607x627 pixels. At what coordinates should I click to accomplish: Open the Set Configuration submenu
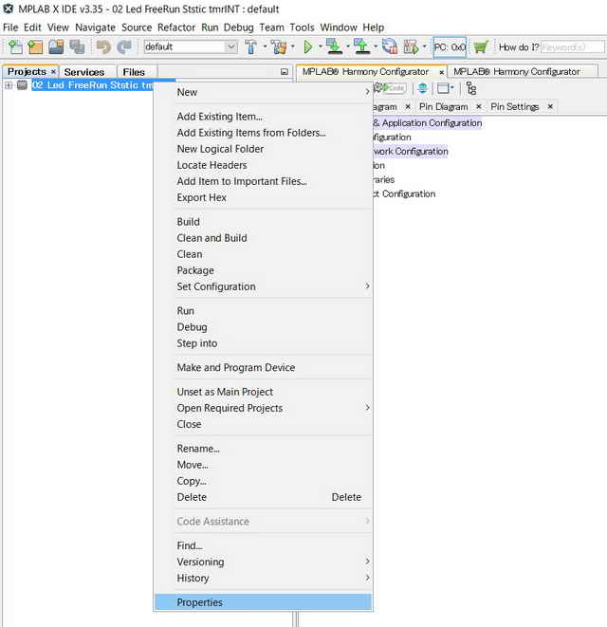264,286
